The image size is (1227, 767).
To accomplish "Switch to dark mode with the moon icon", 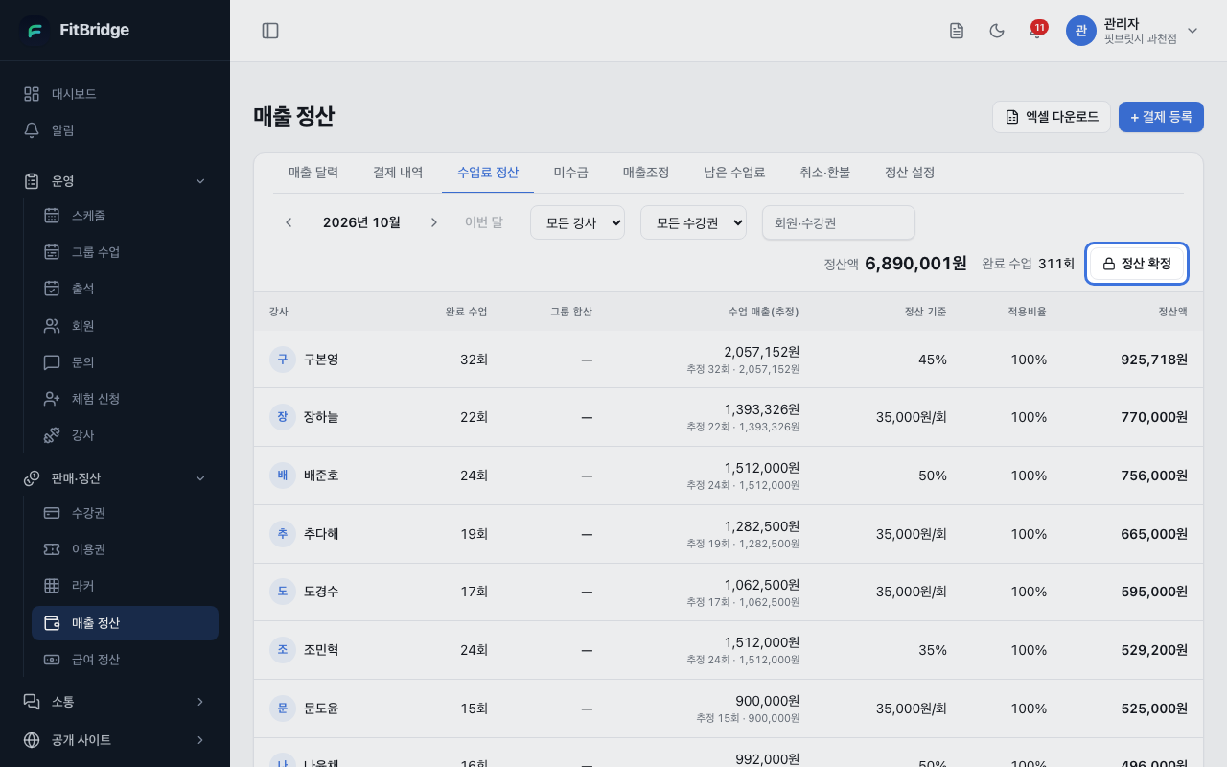I will [x=997, y=31].
